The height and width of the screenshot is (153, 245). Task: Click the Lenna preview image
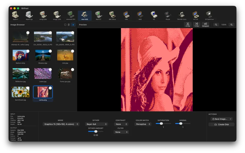(157, 70)
